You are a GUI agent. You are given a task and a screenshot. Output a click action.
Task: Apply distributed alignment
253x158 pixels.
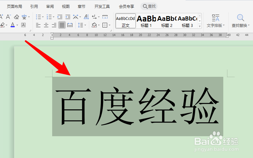click(x=70, y=25)
